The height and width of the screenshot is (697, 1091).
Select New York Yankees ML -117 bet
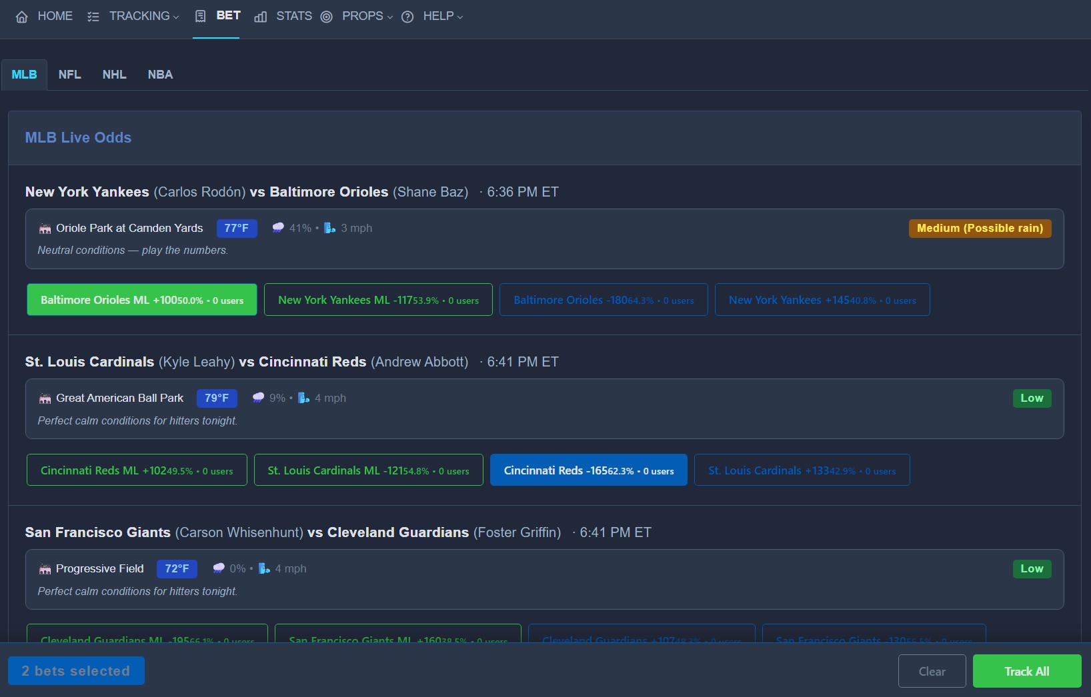click(378, 300)
